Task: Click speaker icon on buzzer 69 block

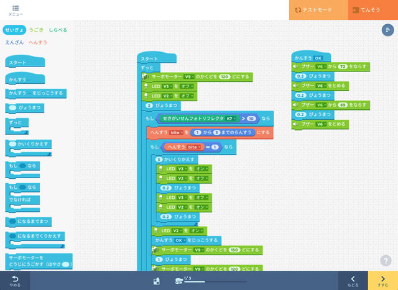Action: coord(295,105)
